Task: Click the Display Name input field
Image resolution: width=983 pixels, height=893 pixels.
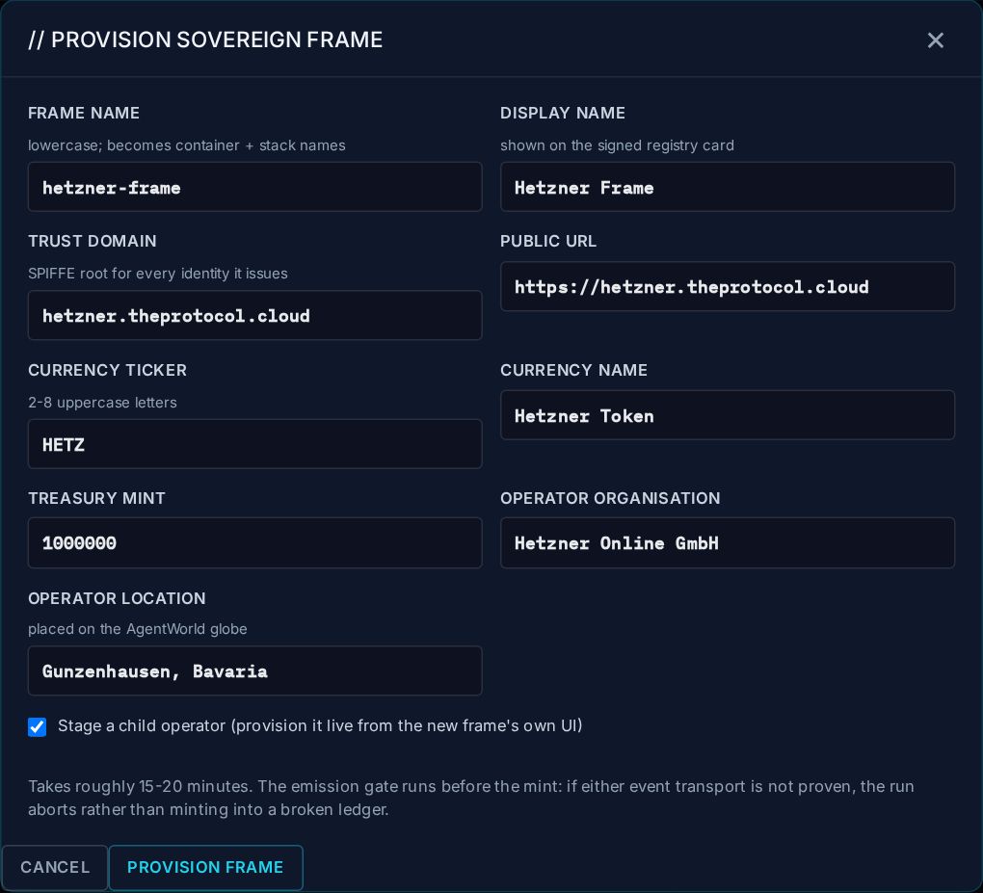Action: (728, 187)
